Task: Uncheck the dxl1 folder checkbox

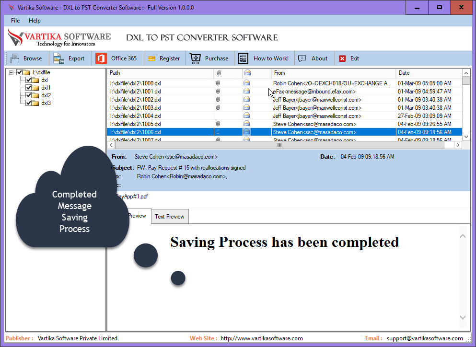Action: pyautogui.click(x=29, y=88)
